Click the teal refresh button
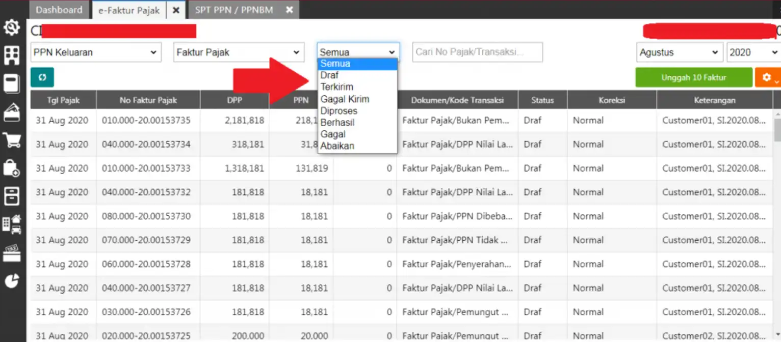 pos(42,77)
